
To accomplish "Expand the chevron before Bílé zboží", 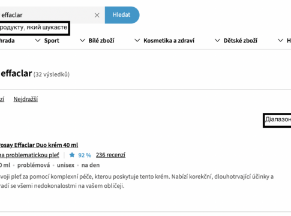I will click(x=82, y=41).
